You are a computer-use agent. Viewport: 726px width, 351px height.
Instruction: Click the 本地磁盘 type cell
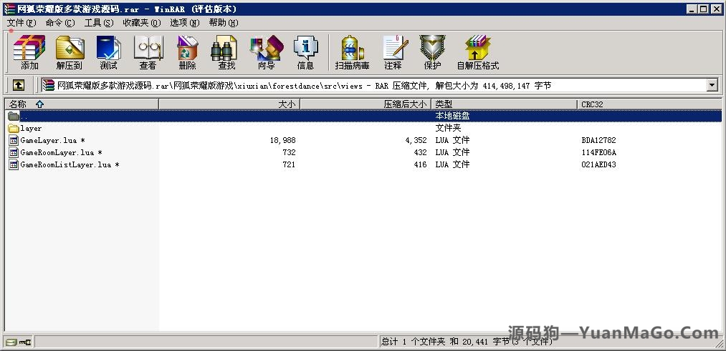coord(452,116)
